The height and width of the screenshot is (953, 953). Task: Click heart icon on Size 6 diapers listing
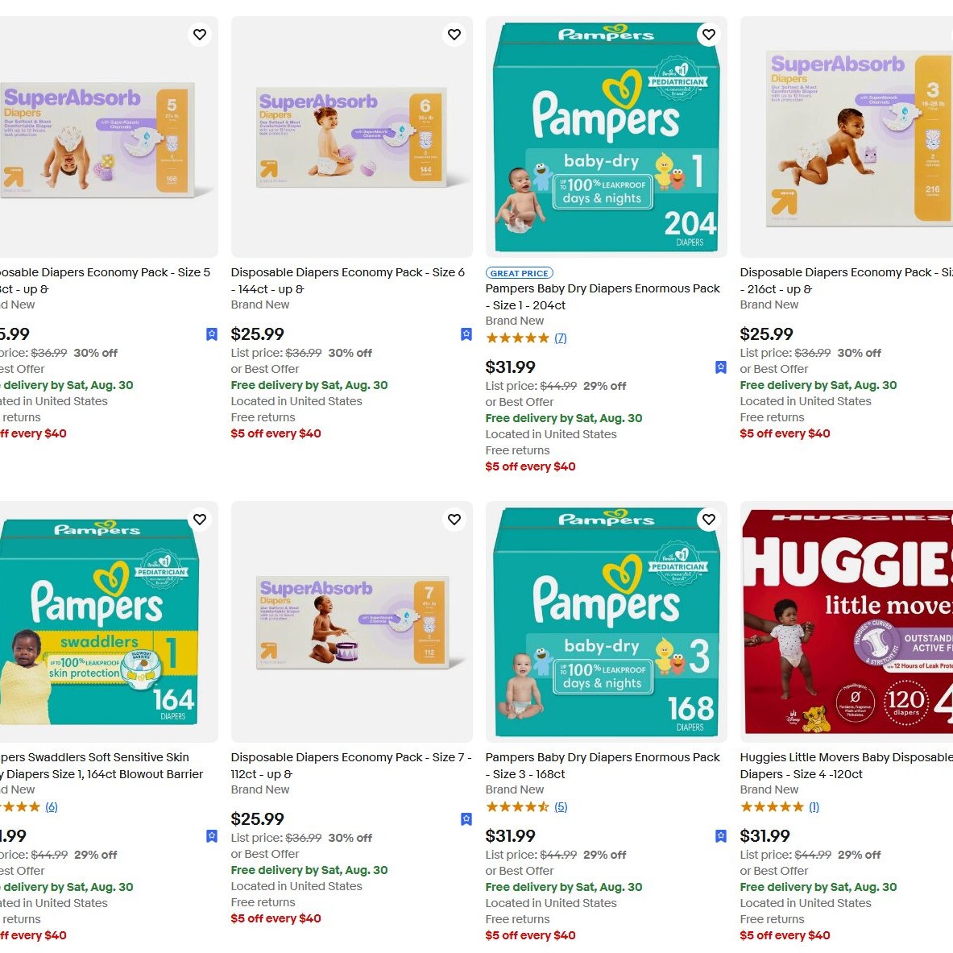(x=454, y=35)
